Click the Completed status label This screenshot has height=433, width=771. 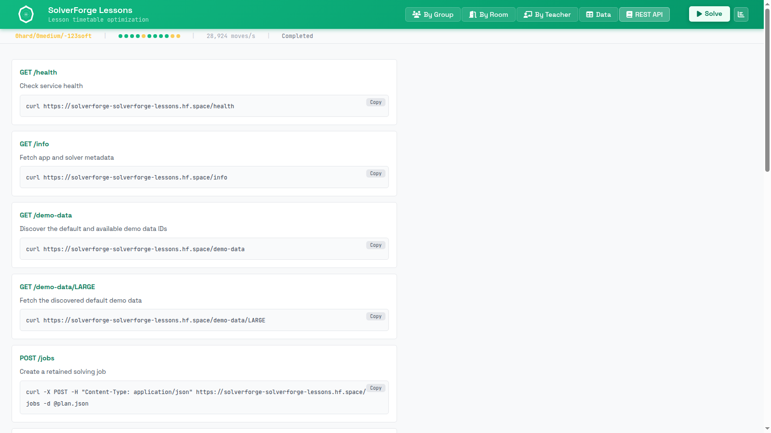pyautogui.click(x=297, y=36)
